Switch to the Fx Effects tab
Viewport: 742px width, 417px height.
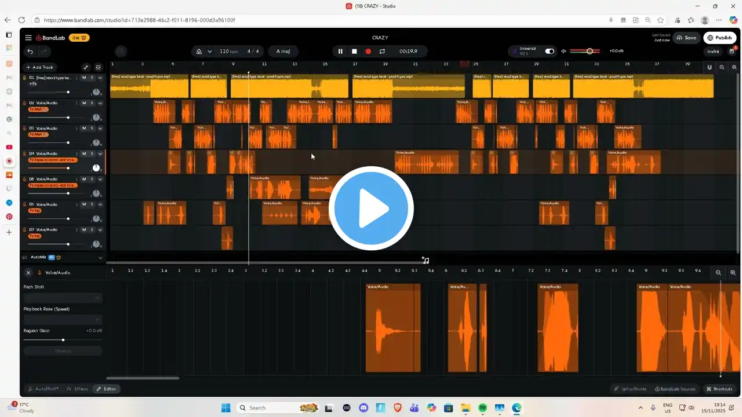[77, 389]
